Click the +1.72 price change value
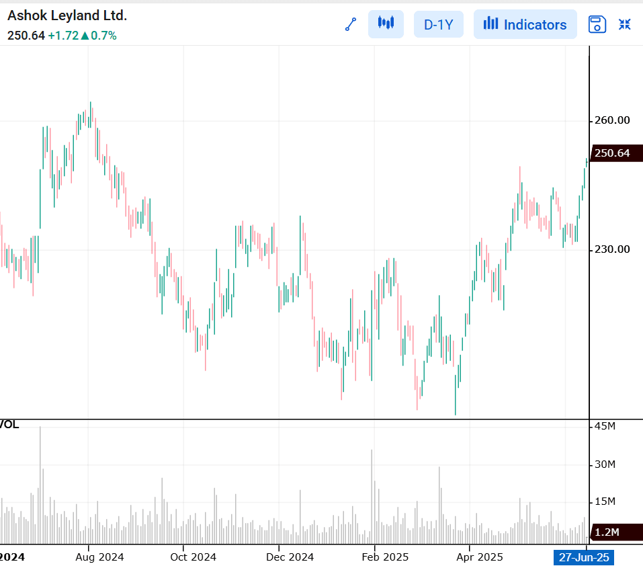Image resolution: width=643 pixels, height=566 pixels. (63, 36)
